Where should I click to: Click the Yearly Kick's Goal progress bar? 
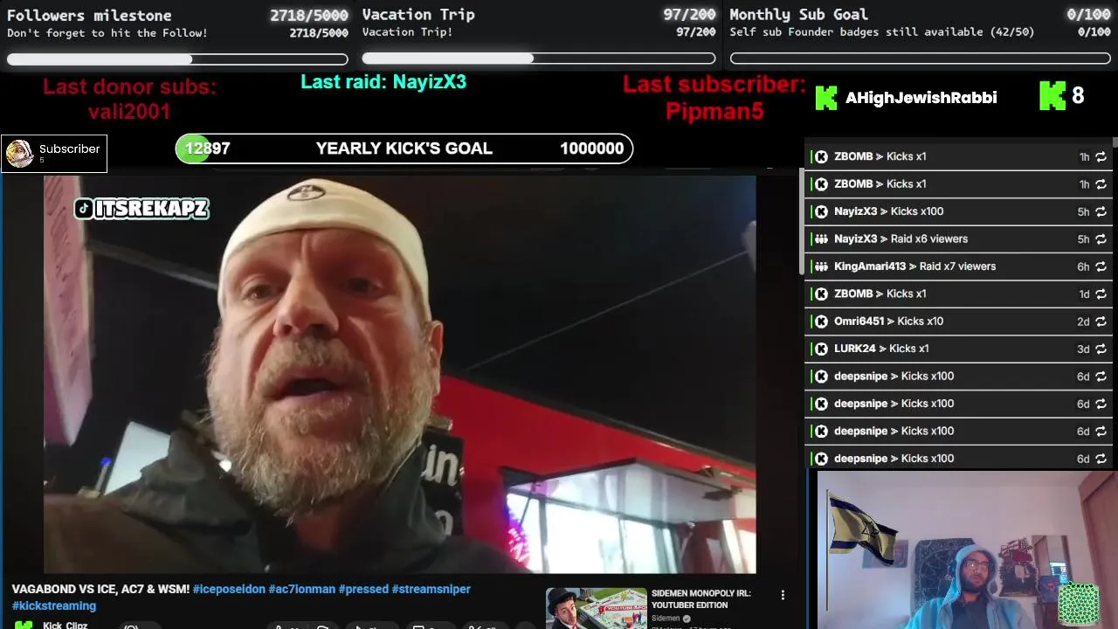tap(404, 149)
